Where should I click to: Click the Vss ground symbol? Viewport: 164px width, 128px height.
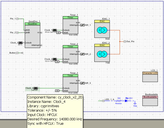[135, 104]
